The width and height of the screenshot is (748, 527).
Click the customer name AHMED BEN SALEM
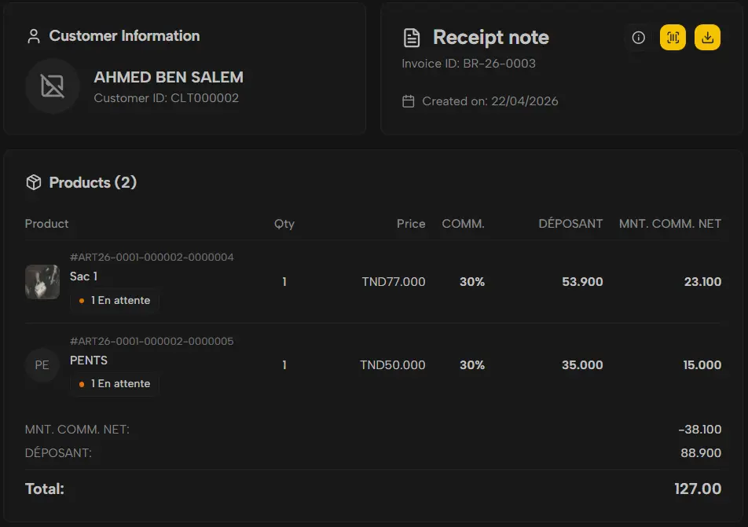tap(168, 77)
